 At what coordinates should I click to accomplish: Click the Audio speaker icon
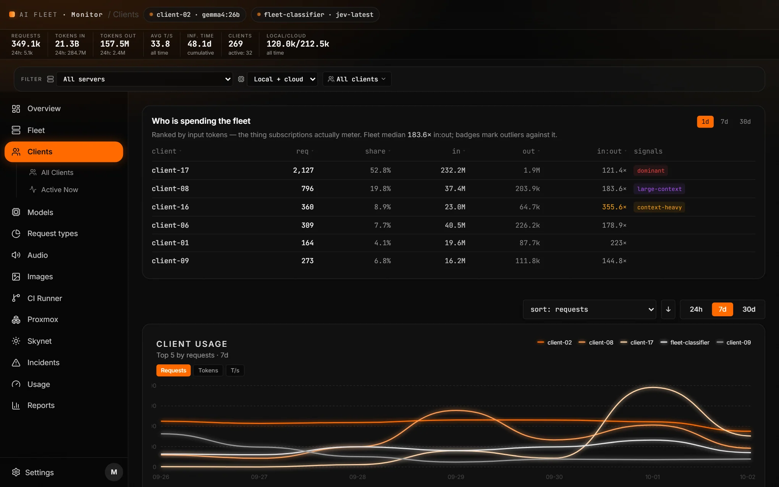16,255
